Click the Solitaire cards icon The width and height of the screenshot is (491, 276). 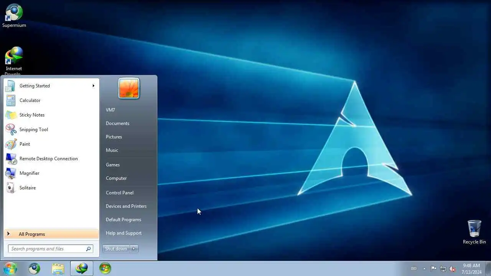11,188
